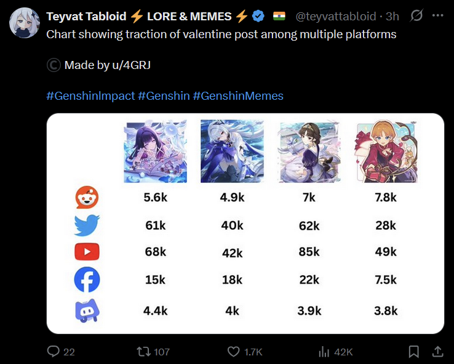Click the Grok slashed-circle icon
The width and height of the screenshot is (454, 364).
pyautogui.click(x=416, y=15)
